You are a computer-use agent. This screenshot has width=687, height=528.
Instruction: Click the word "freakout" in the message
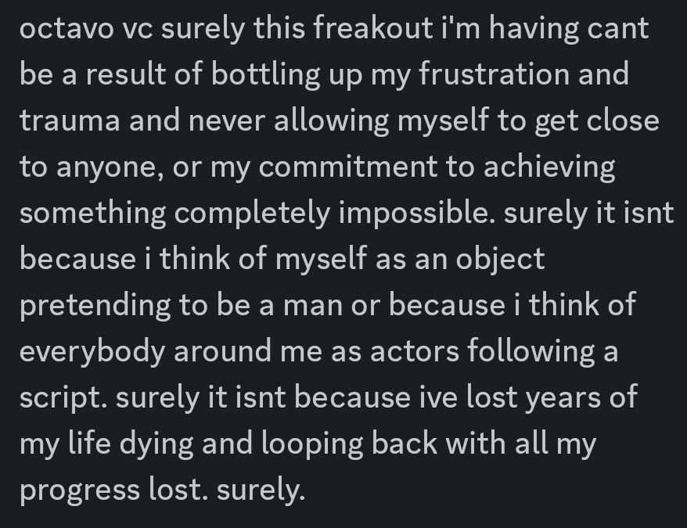[x=373, y=27]
